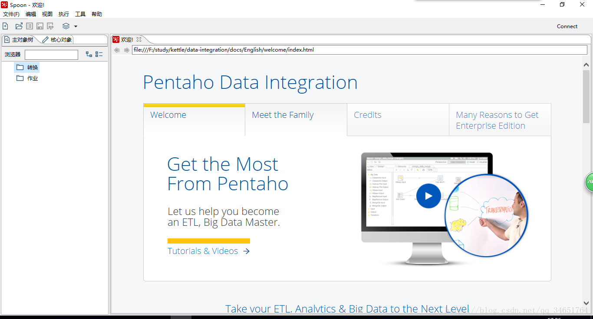Open the 工具 menu

click(x=80, y=14)
